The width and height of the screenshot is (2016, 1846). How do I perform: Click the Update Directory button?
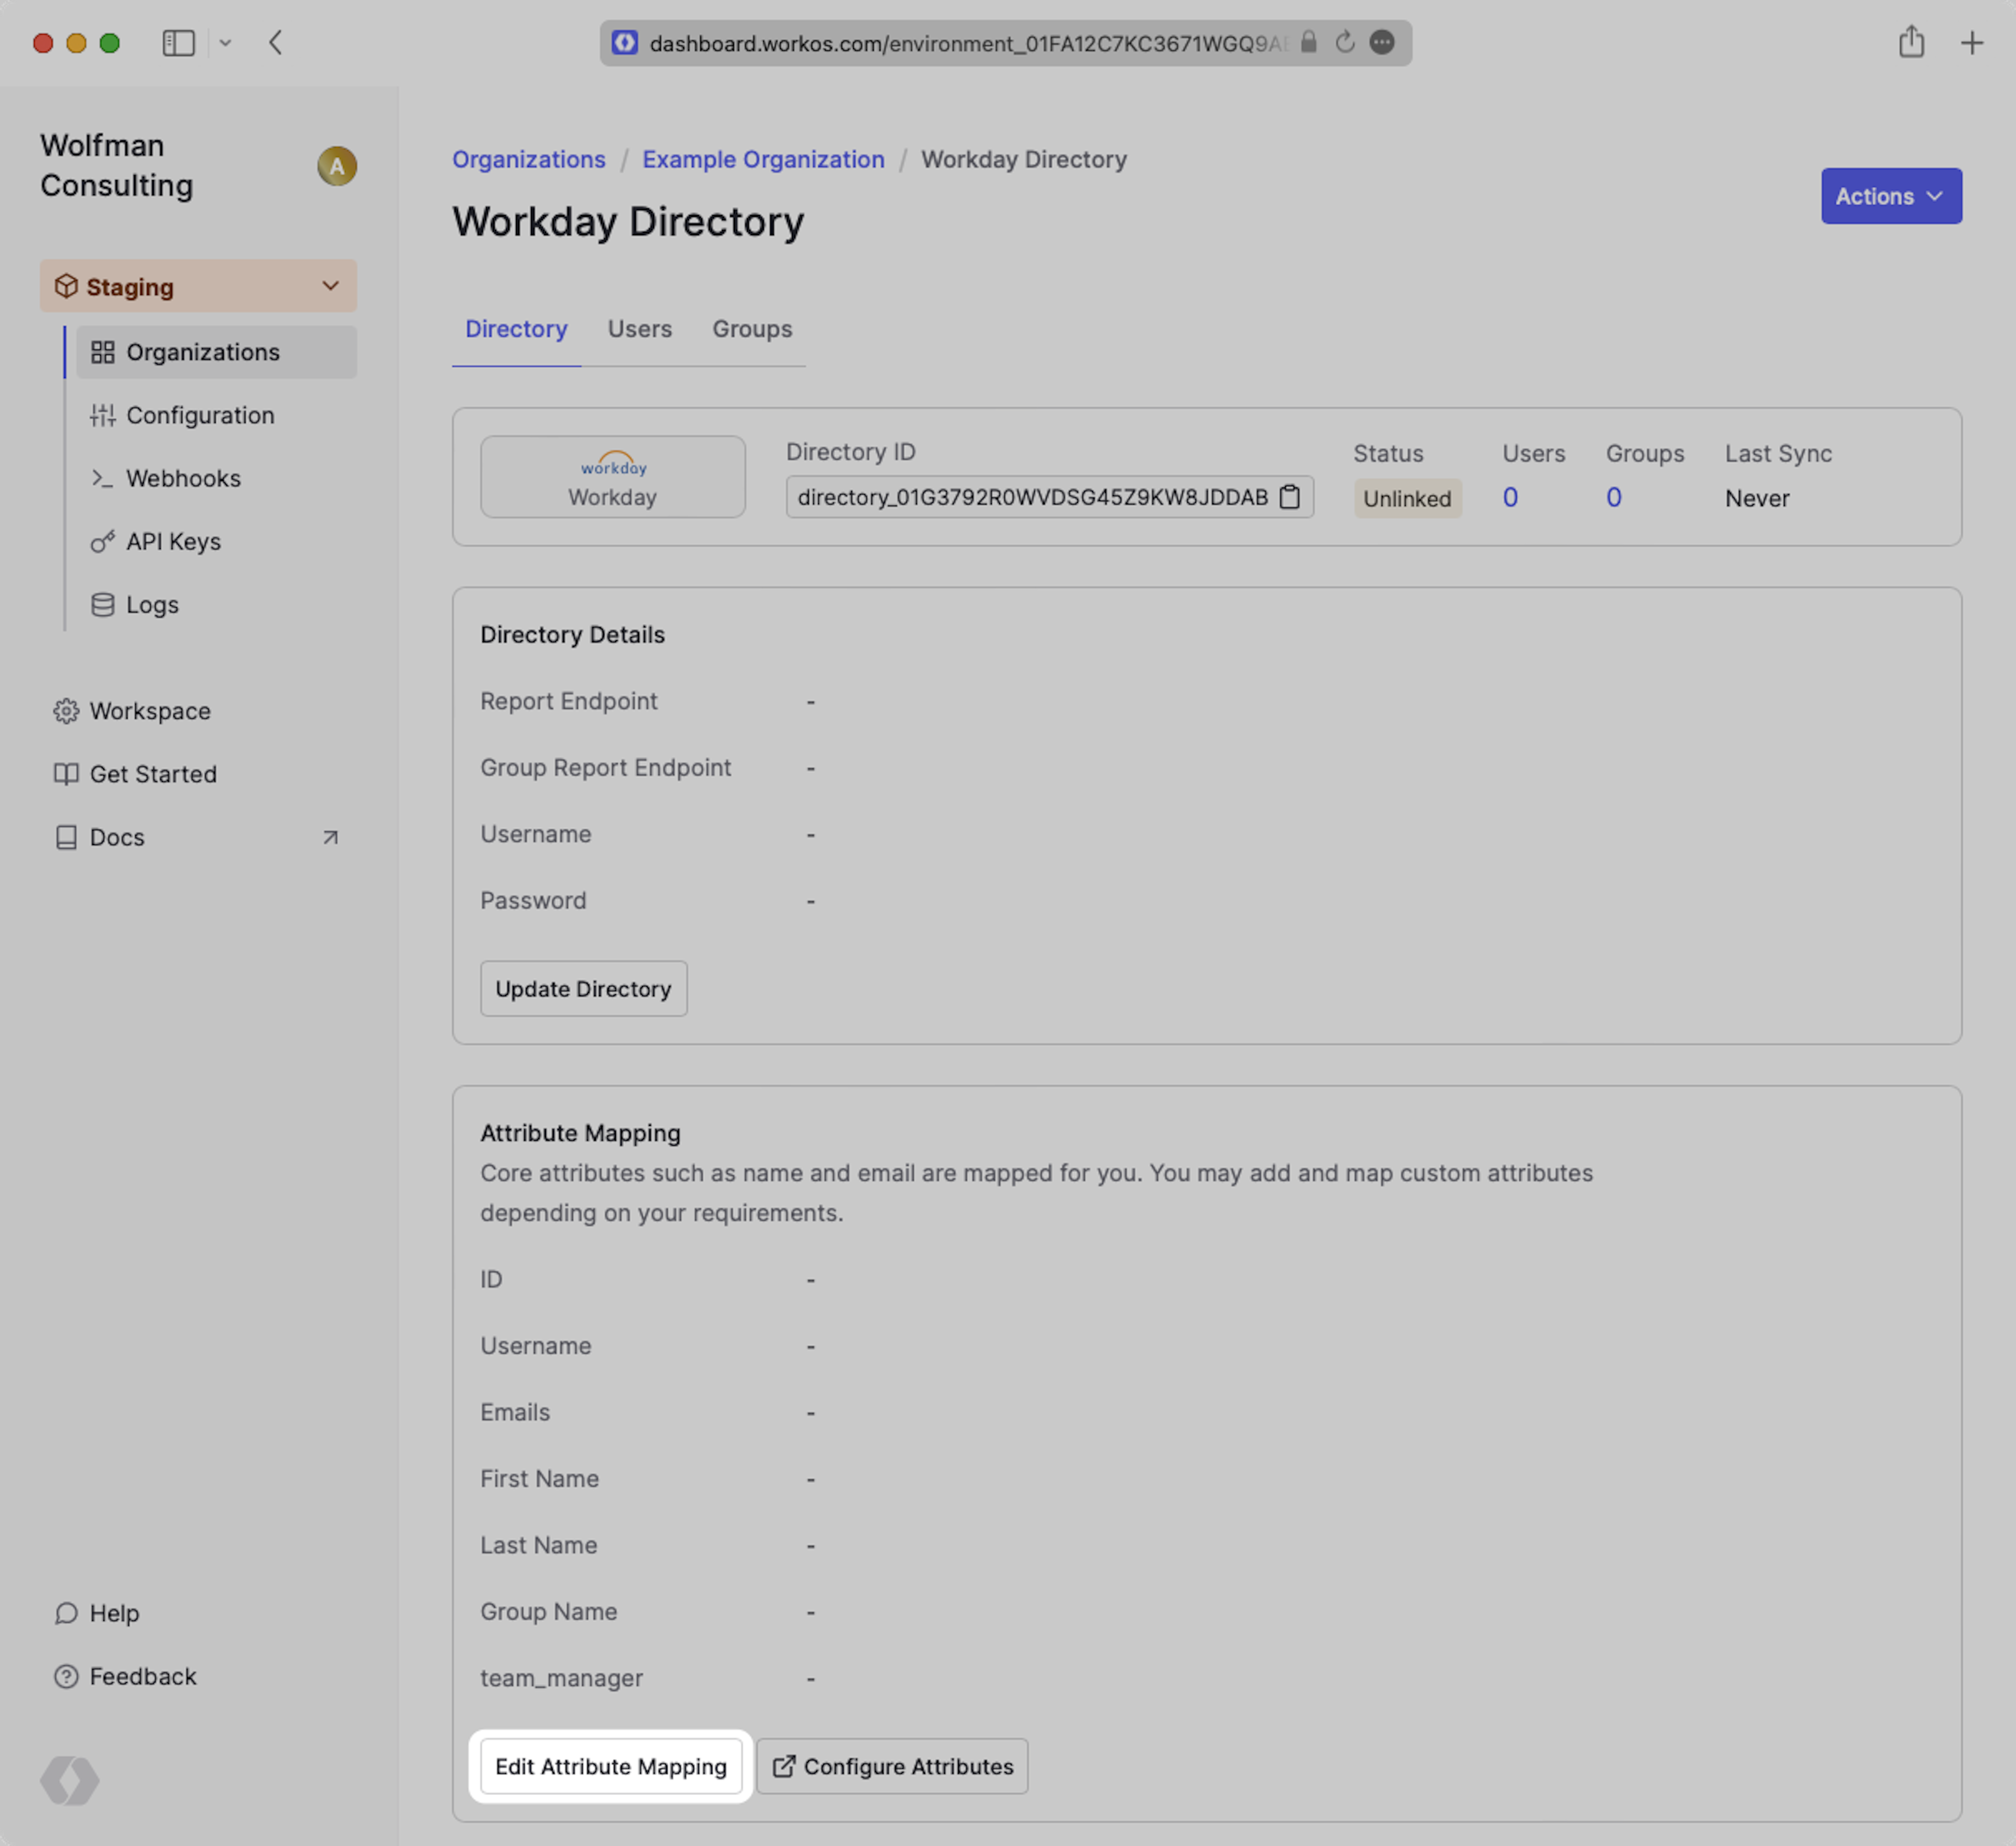[583, 989]
